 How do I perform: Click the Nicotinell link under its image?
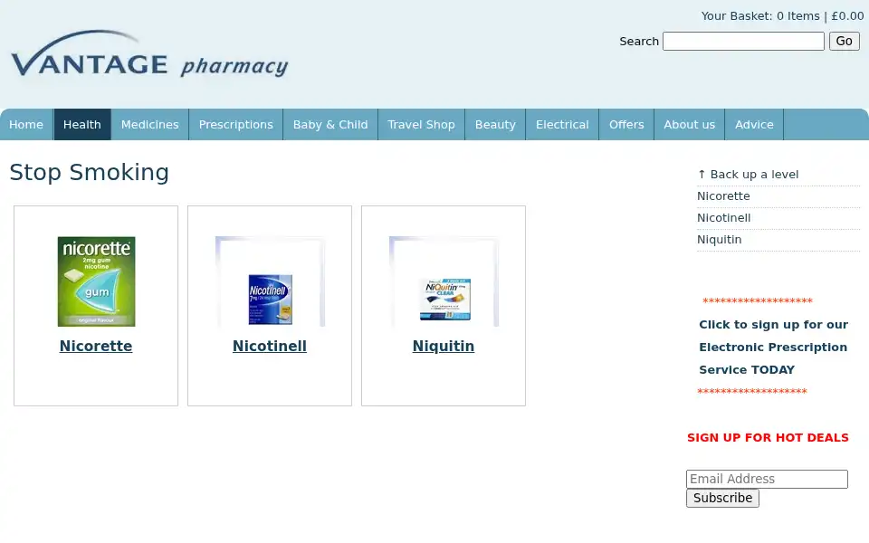[x=270, y=346]
